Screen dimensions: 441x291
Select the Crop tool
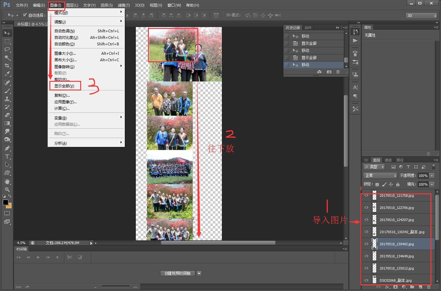coord(7,66)
